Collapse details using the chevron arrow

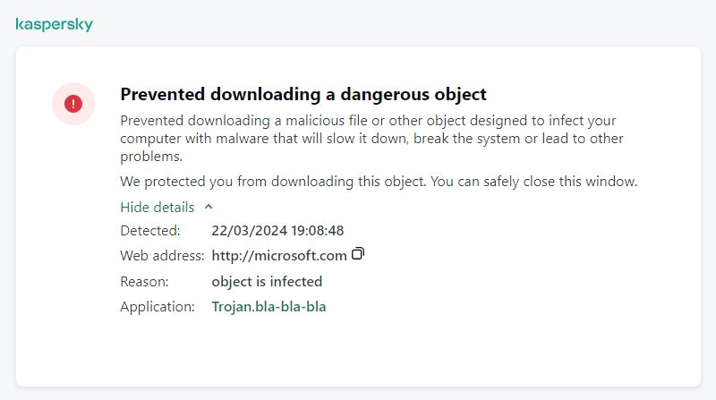tap(209, 207)
